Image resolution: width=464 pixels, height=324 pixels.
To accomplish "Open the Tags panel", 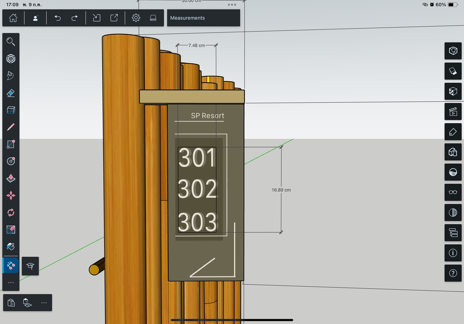I will pos(453,132).
